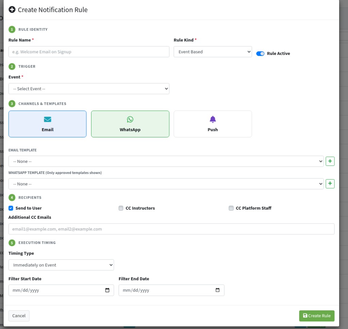The image size is (348, 329).
Task: Click the Cancel button
Action: 19,316
